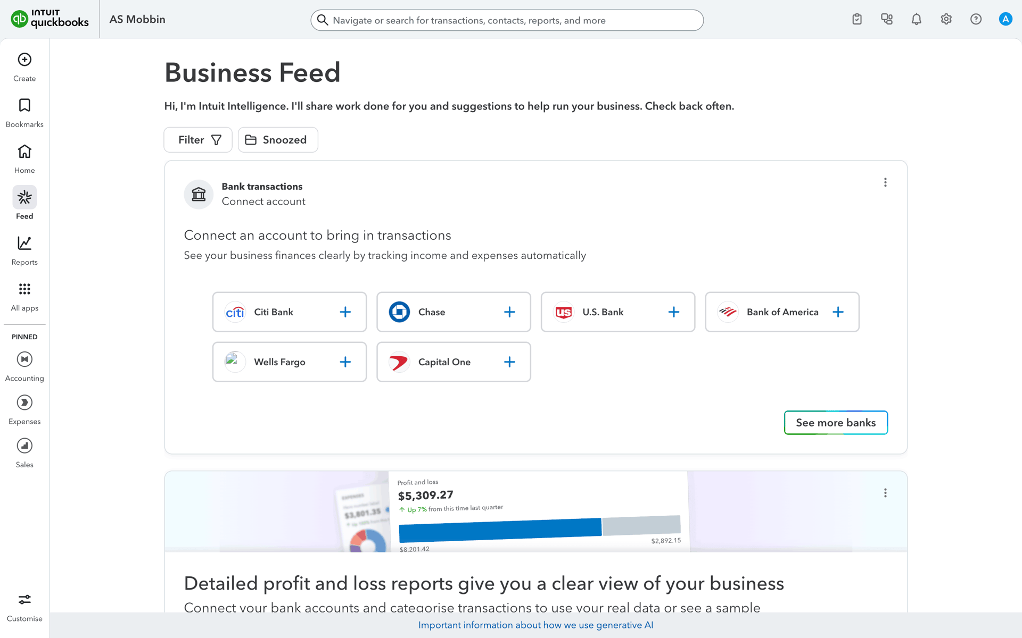The image size is (1022, 638).
Task: Click the Profit and loss preview image
Action: [x=536, y=511]
